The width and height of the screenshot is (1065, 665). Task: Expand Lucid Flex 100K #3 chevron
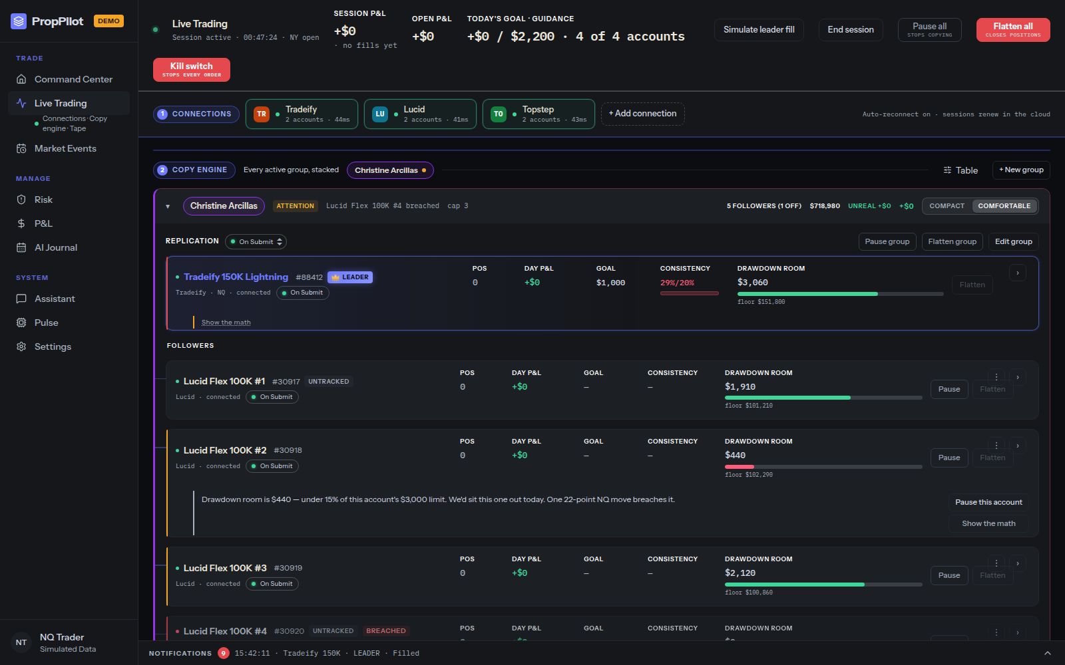(1018, 563)
